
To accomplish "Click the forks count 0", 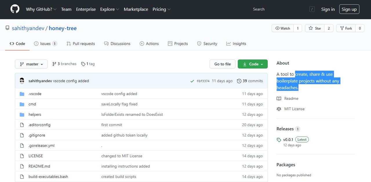I will tap(360, 28).
